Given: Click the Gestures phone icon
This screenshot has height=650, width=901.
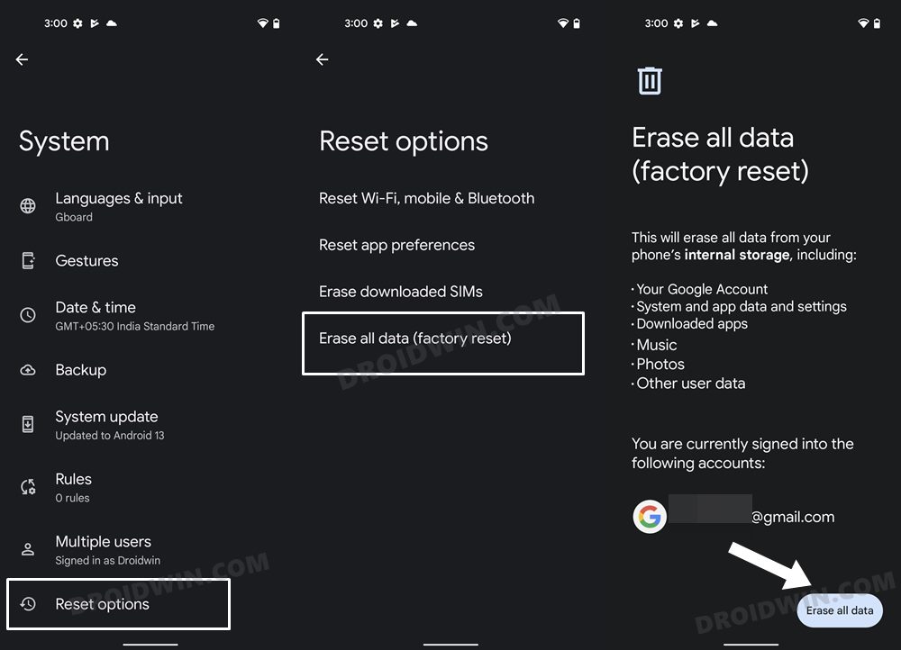Looking at the screenshot, I should tap(26, 260).
